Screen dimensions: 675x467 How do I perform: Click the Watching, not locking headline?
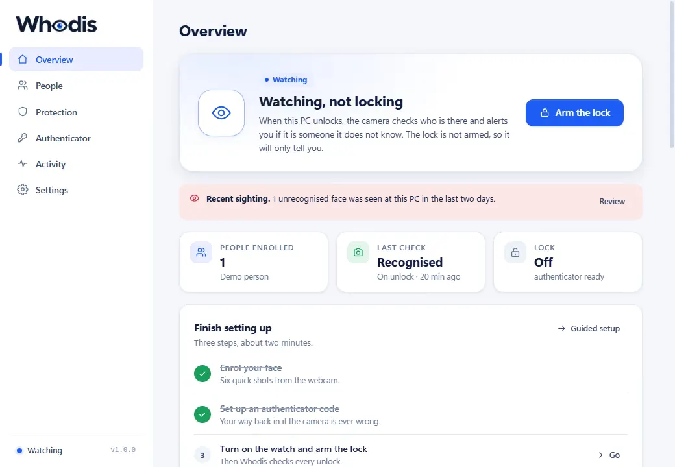click(x=331, y=101)
